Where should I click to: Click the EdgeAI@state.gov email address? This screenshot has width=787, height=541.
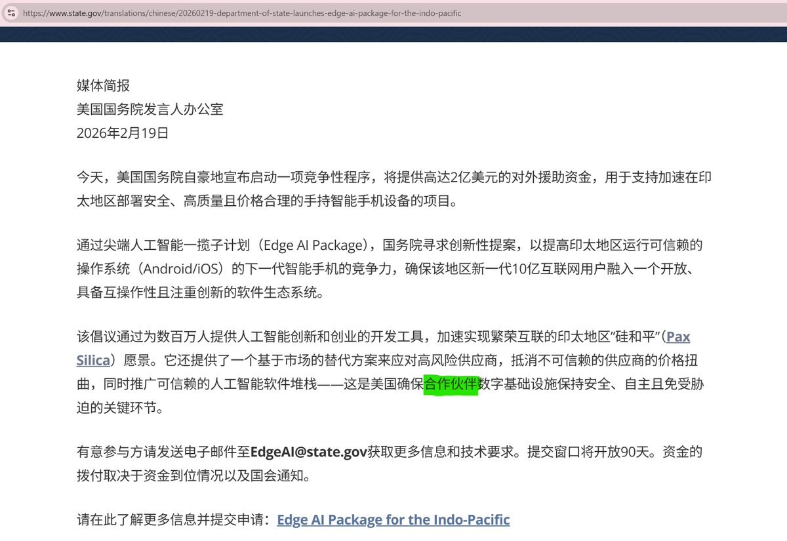(309, 452)
